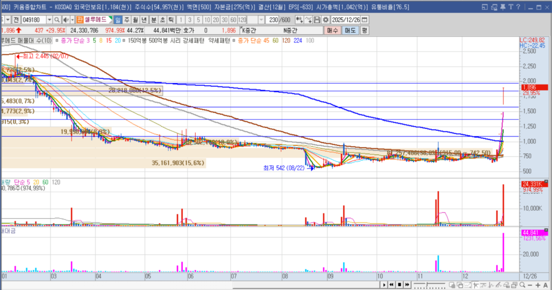Click the save chart floppy disk icon

point(317,20)
